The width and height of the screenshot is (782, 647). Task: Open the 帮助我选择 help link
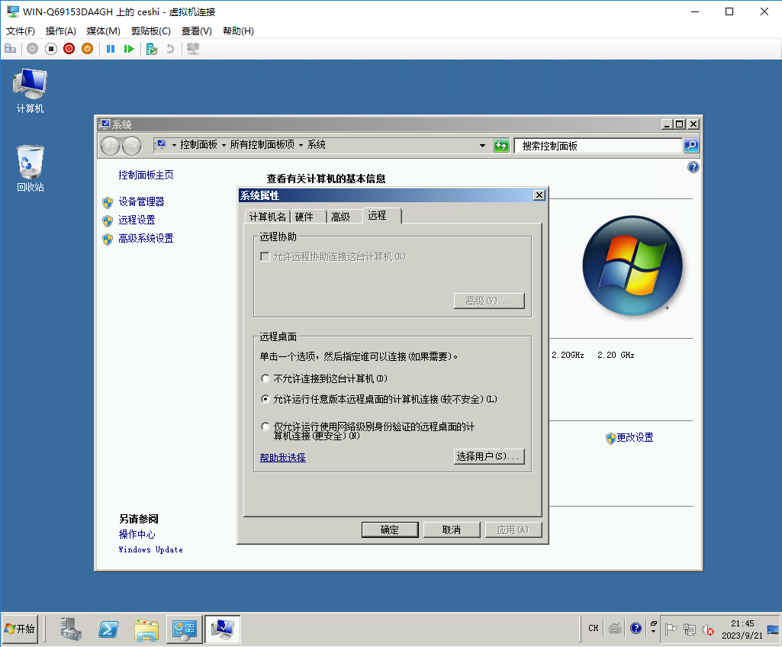point(282,458)
